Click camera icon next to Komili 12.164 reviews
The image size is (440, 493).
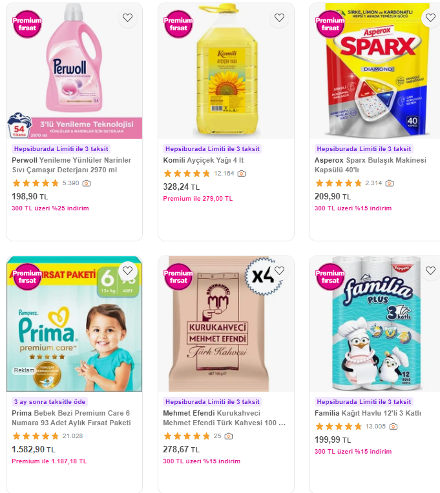pos(242,174)
